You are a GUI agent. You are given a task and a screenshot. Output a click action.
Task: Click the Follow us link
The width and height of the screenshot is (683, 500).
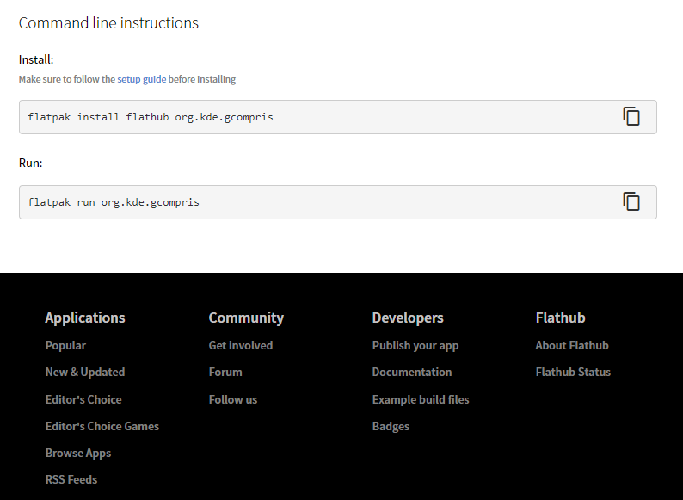(x=232, y=399)
